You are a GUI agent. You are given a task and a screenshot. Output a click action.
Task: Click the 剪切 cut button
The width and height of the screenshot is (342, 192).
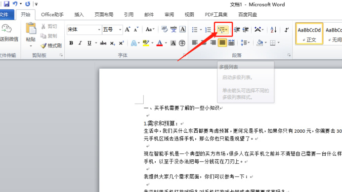(x=49, y=26)
